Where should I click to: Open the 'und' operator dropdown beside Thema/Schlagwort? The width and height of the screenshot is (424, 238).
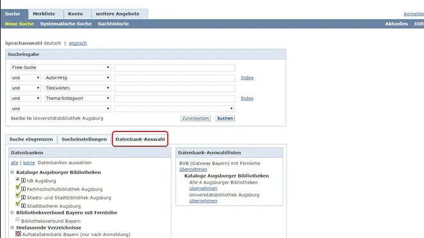26,98
